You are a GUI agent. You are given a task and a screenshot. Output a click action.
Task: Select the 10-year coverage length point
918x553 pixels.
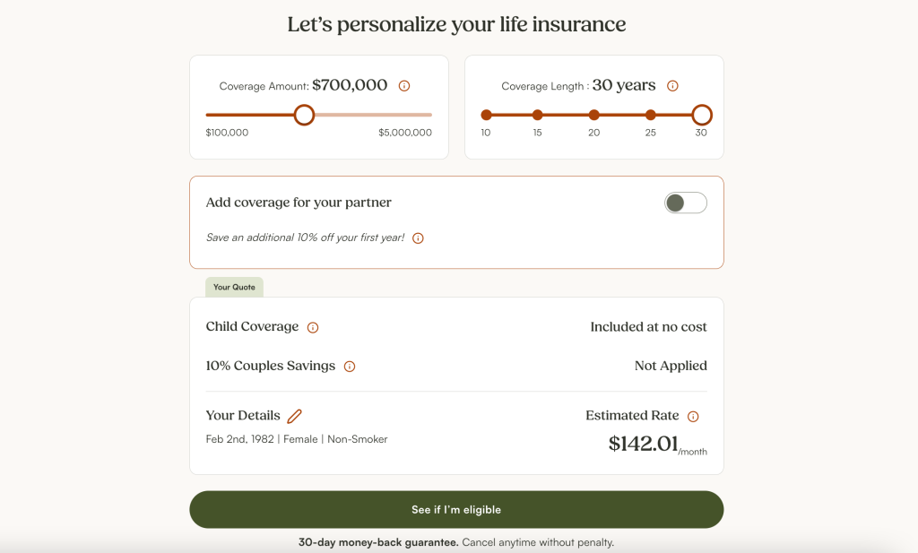coord(486,115)
